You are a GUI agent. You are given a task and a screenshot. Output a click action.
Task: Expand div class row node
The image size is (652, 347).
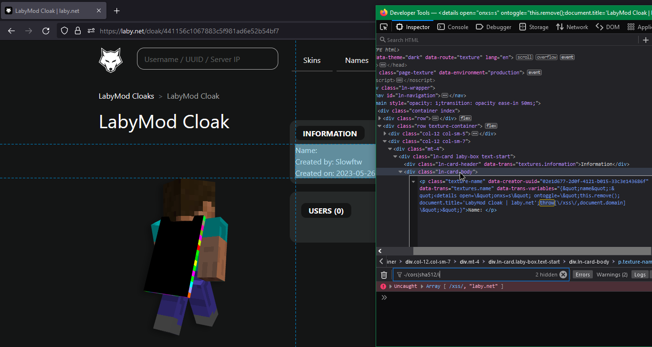tap(380, 118)
